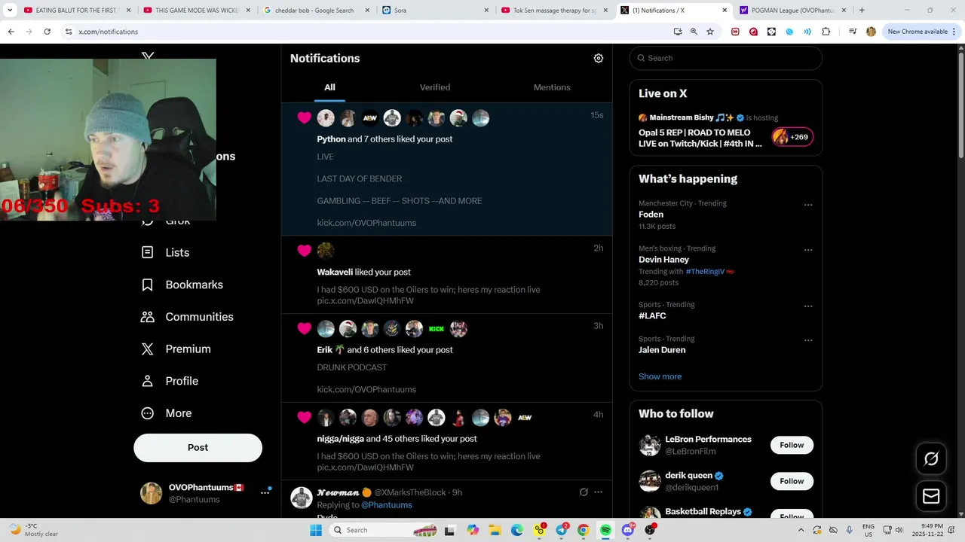Open notification settings gear icon
This screenshot has height=542, width=965.
[x=599, y=58]
